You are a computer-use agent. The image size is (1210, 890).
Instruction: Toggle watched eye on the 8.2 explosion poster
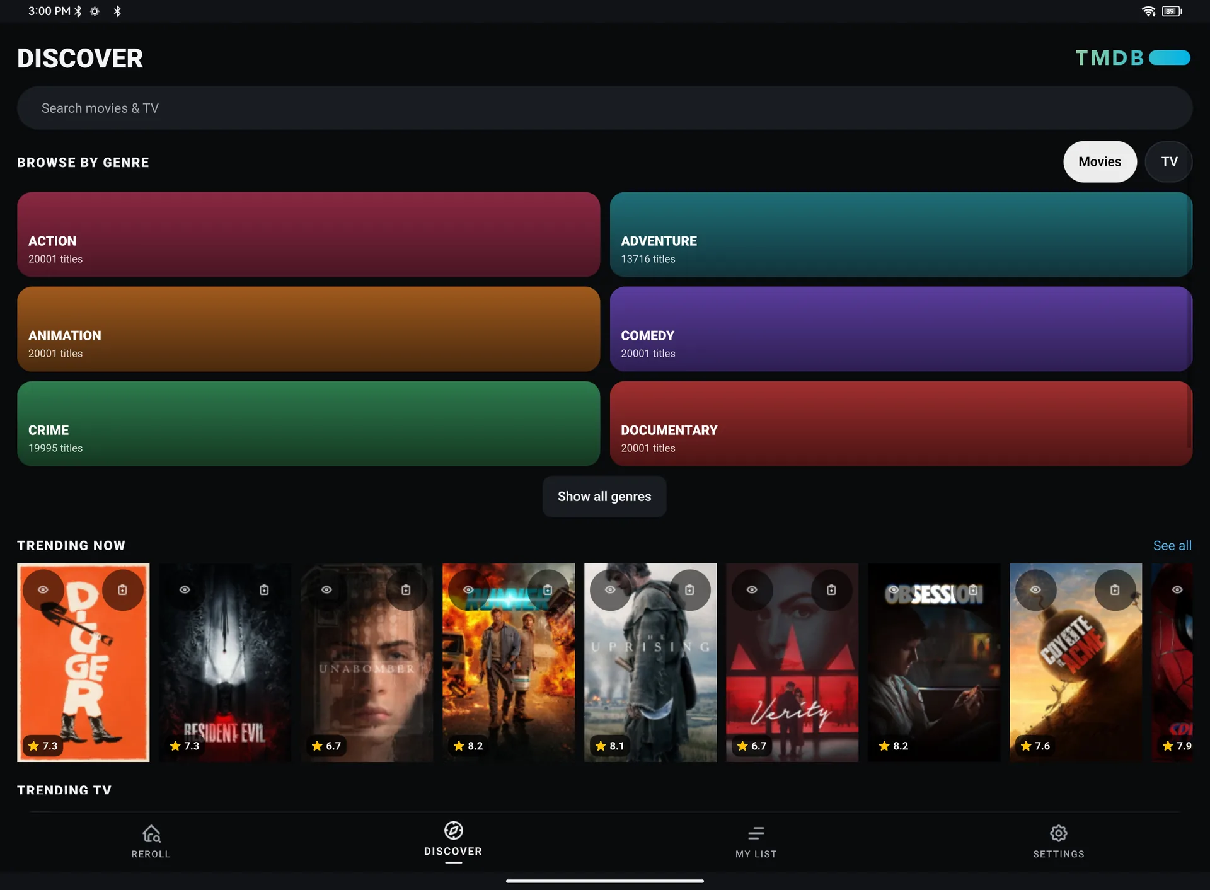click(x=468, y=590)
